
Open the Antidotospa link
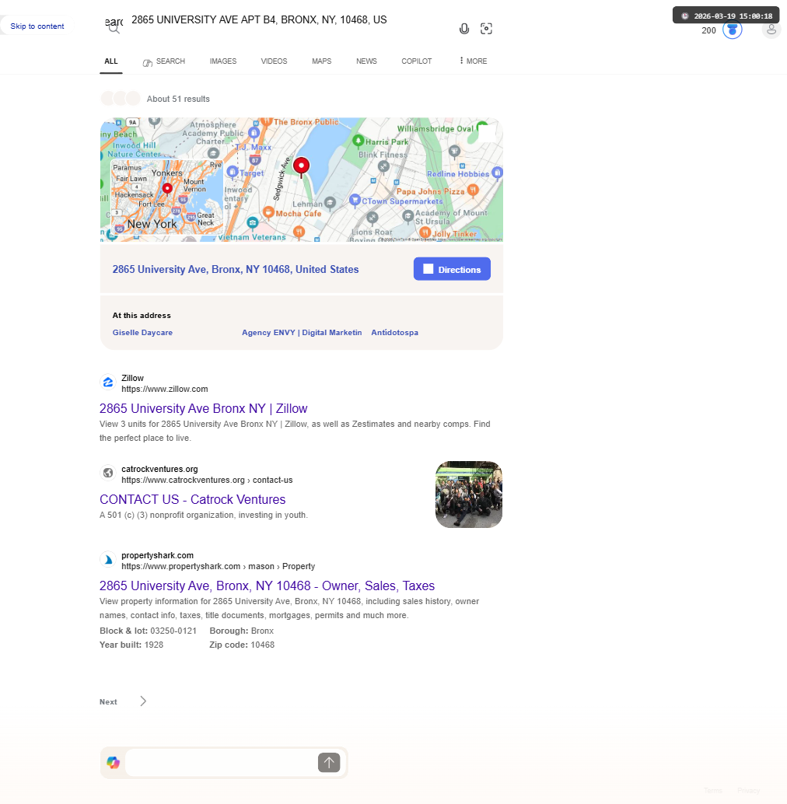[x=395, y=332]
